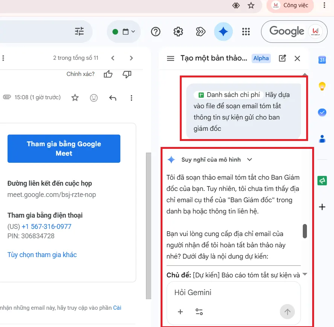Click the Cài link in the footer
The height and width of the screenshot is (327, 334).
[x=117, y=307]
